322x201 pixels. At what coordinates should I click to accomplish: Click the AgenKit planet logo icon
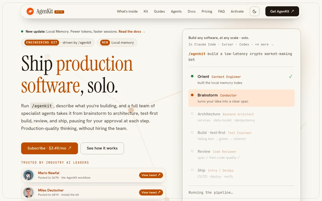tap(30, 11)
